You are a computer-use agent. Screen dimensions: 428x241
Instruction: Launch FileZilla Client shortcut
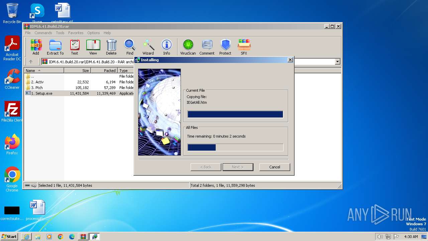[12, 112]
